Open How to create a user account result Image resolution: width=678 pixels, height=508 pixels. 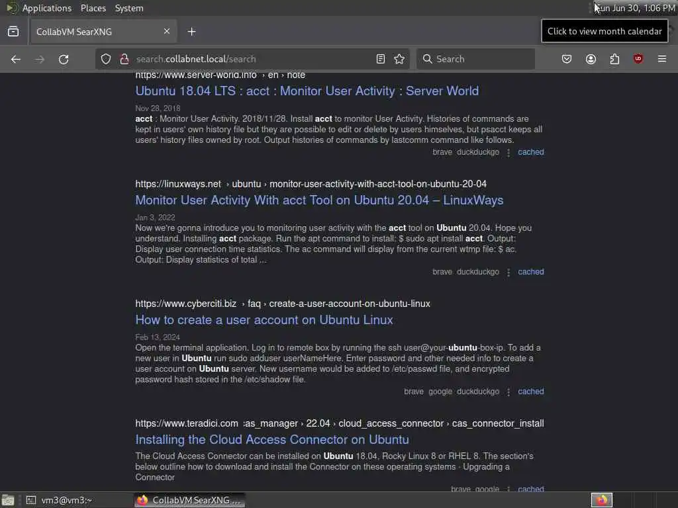tap(264, 320)
